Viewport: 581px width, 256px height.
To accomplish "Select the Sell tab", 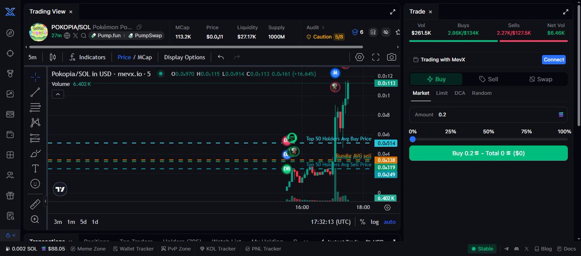I will (x=489, y=79).
